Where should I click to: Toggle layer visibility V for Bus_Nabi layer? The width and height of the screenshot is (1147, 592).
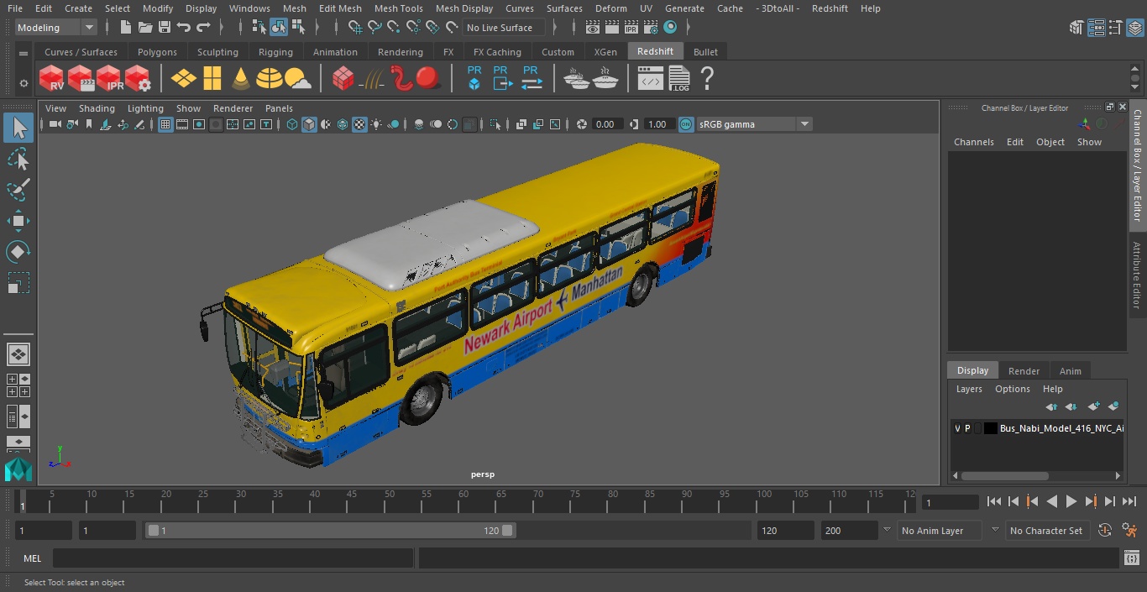click(957, 428)
